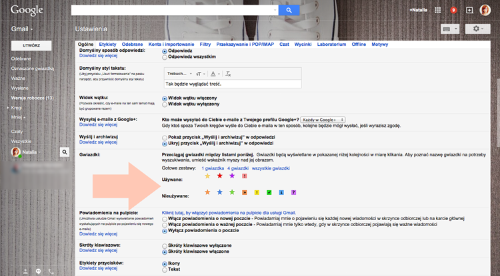The image size is (500, 276).
Task: Select the red exclamation mark icon
Action: point(245,176)
